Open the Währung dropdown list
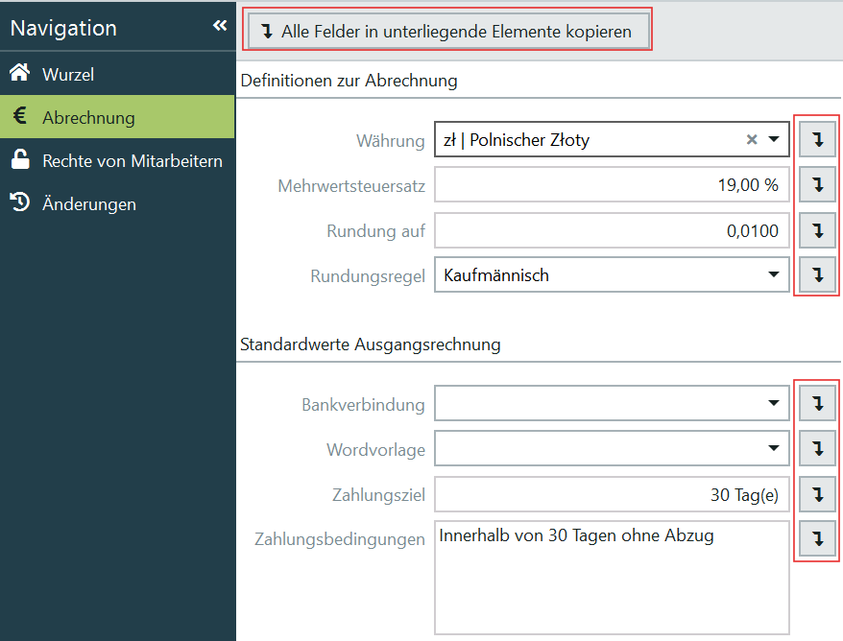The height and width of the screenshot is (641, 843). pos(774,140)
